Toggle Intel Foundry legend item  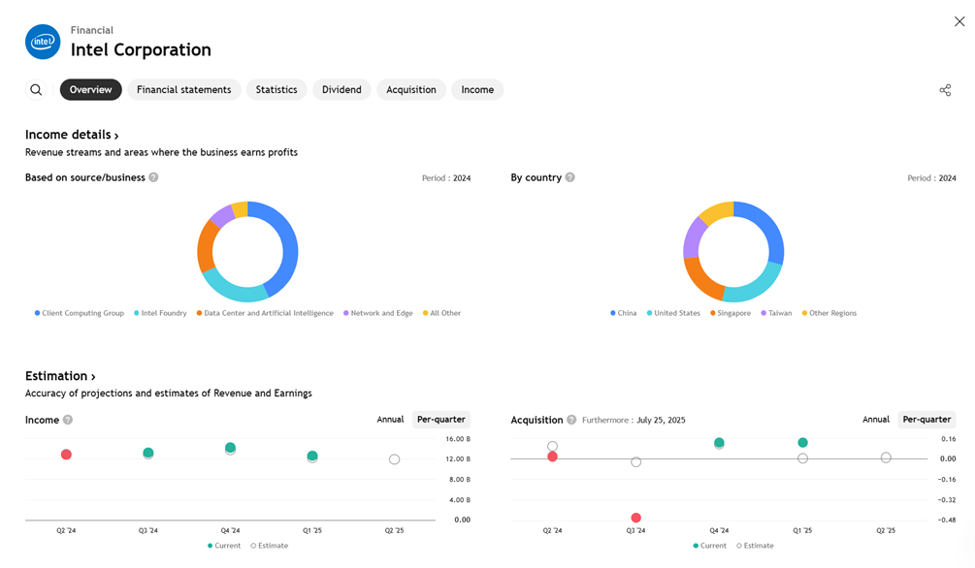click(160, 313)
